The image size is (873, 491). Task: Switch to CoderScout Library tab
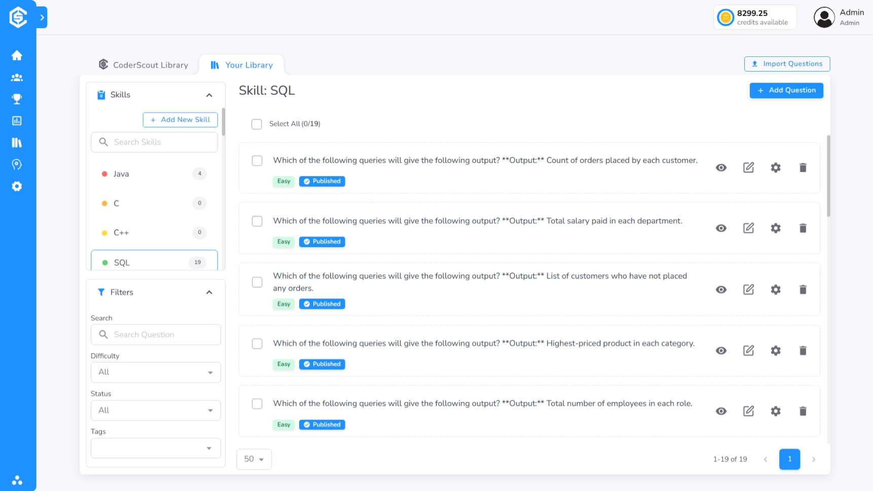click(x=143, y=65)
